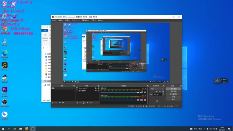This screenshot has width=233, height=131.
Task: Open the File menu in OBS
Action: click(54, 20)
